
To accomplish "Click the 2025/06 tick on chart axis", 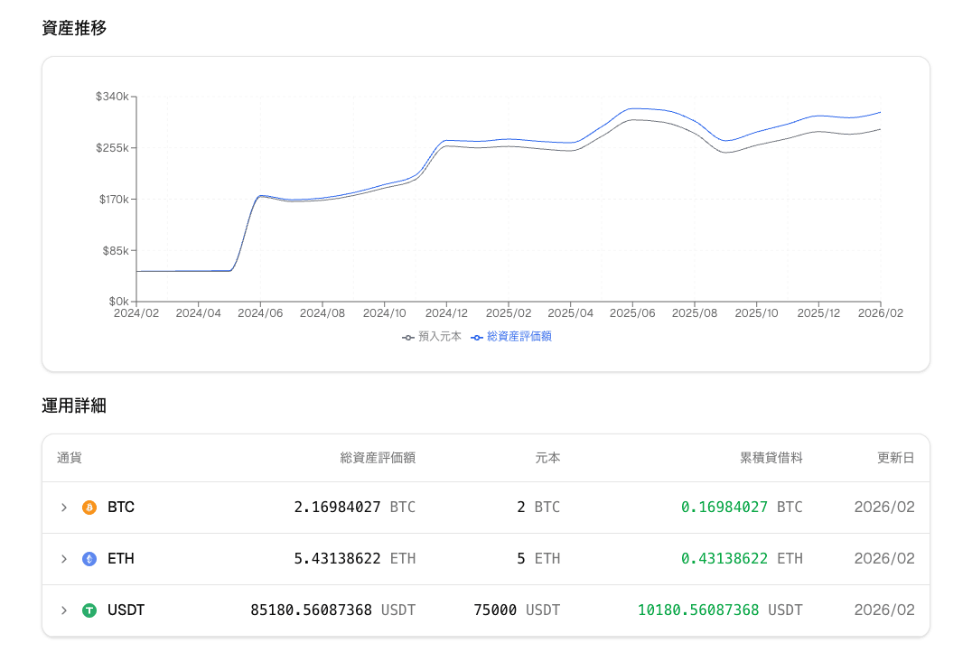I will [632, 313].
